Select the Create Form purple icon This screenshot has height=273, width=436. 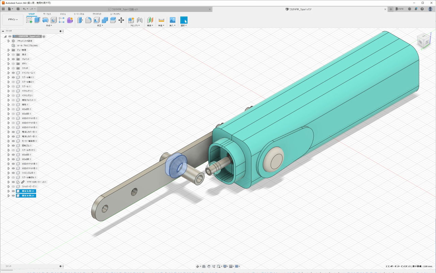pos(70,20)
